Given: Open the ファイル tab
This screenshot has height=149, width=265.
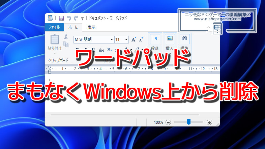Looking at the screenshot, I should pos(54,27).
